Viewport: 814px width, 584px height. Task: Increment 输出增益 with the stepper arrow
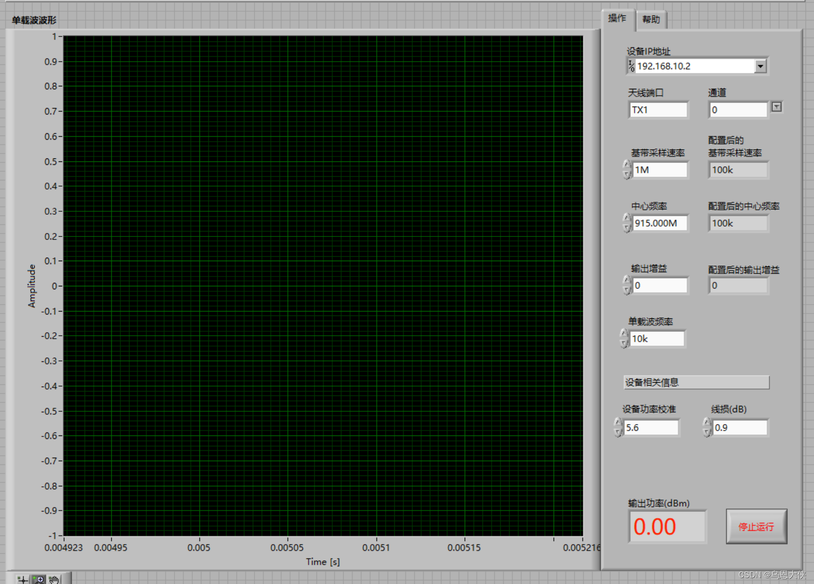pyautogui.click(x=626, y=280)
